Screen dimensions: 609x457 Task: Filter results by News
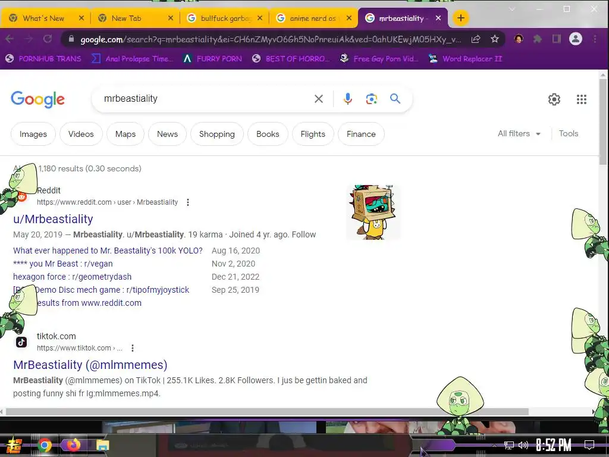167,134
